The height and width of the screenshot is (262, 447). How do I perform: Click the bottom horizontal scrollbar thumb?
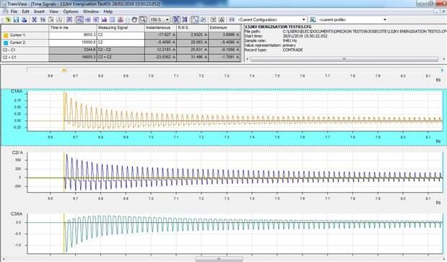click(219, 259)
